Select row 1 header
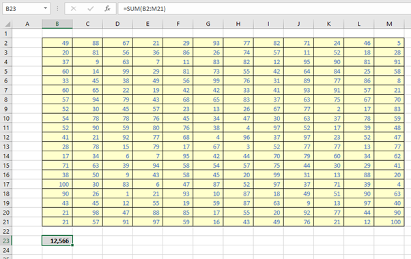The height and width of the screenshot is (259, 411). [x=6, y=33]
